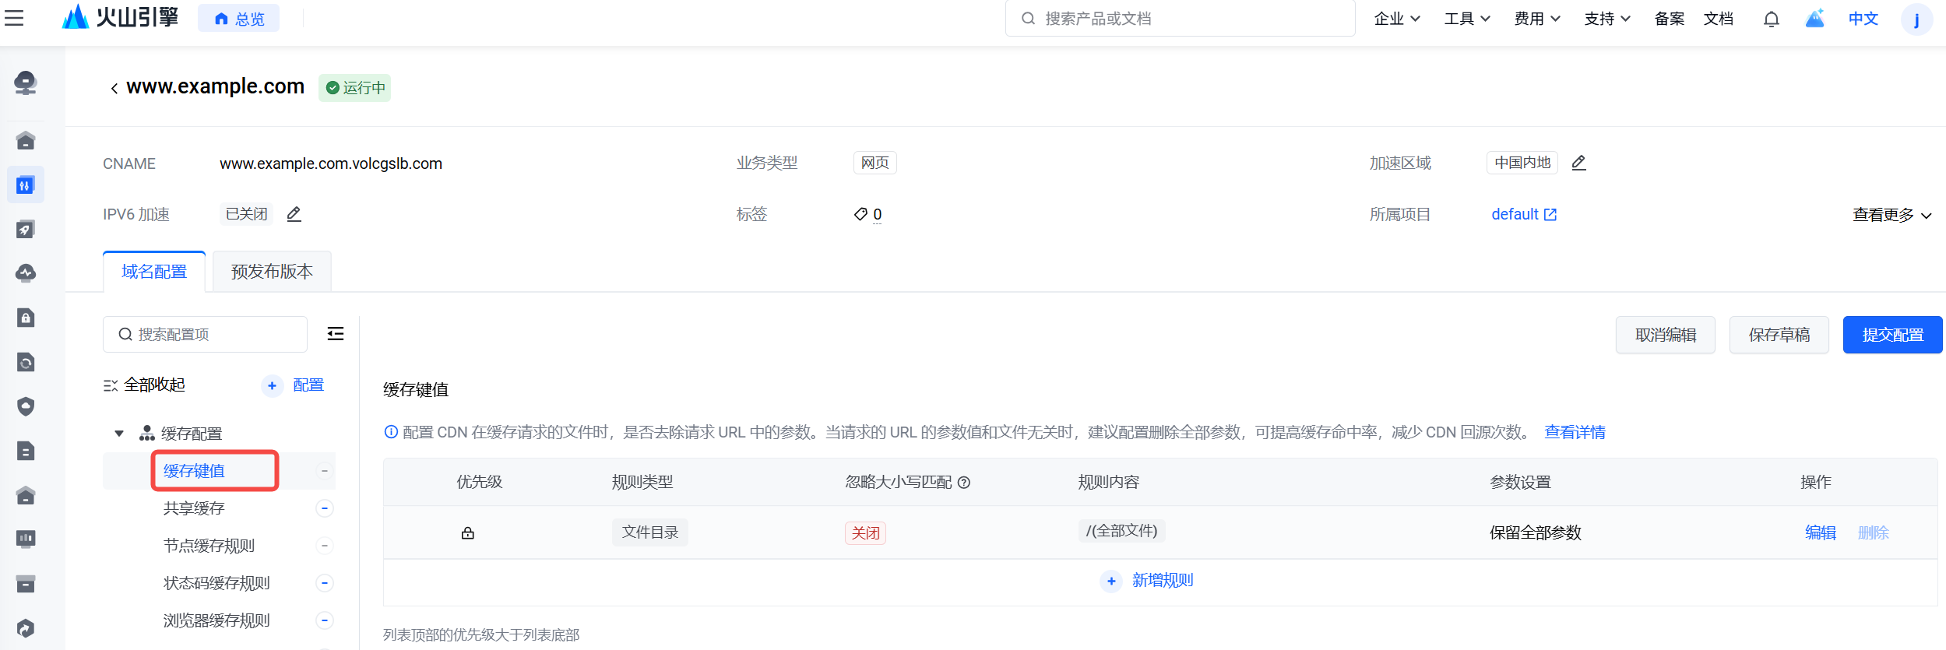
Task: Collapse the 缓存配置 tree group
Action: click(x=119, y=434)
